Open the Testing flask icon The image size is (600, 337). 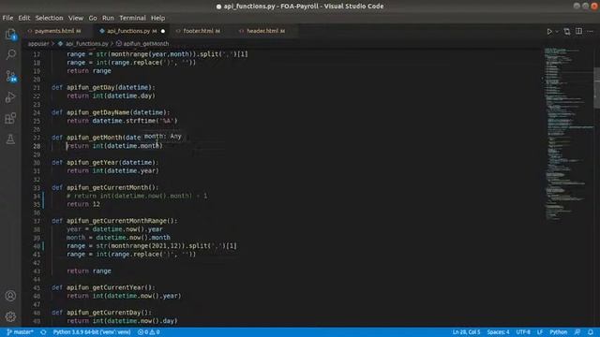tap(10, 139)
